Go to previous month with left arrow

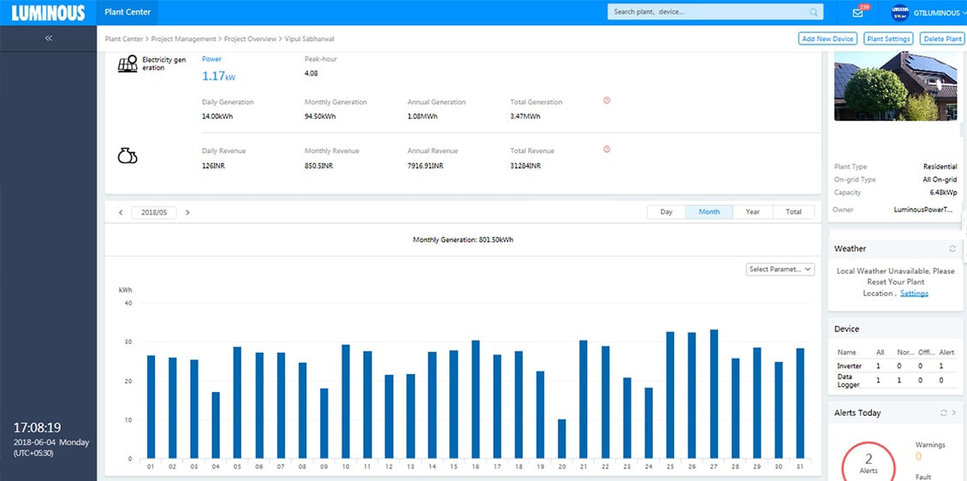(x=121, y=212)
